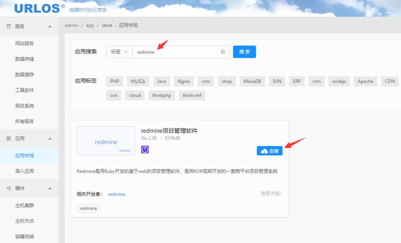The image size is (401, 243).
Task: Open the redmine项目管理软件 title
Action: pyautogui.click(x=169, y=131)
